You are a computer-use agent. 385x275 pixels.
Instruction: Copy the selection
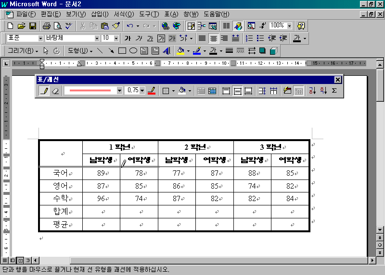coord(93,26)
